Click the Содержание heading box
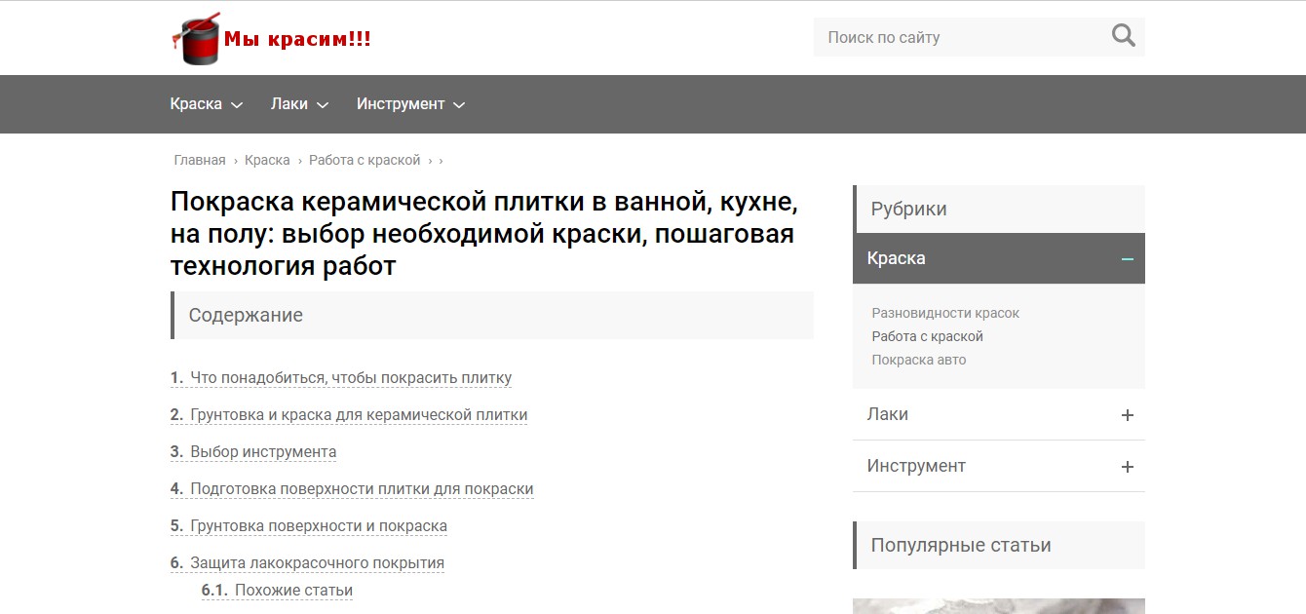Image resolution: width=1306 pixels, height=614 pixels. pyautogui.click(x=492, y=316)
